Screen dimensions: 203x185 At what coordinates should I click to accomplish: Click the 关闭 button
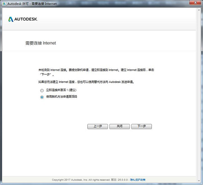pyautogui.click(x=119, y=126)
